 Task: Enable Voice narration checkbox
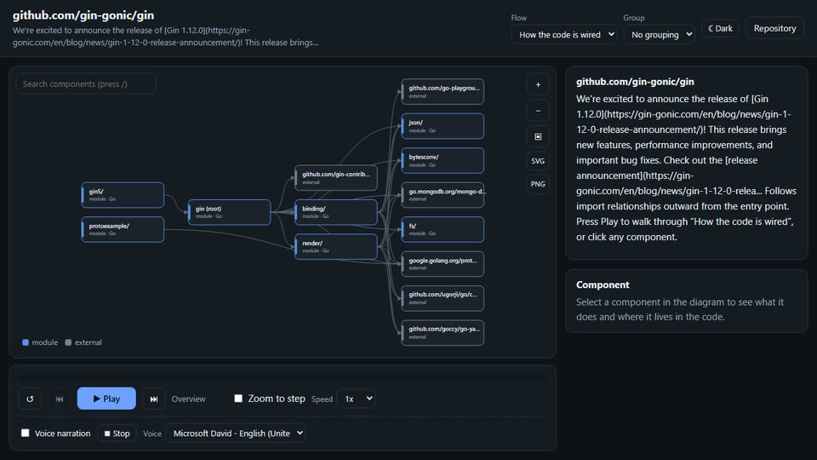pyautogui.click(x=25, y=433)
